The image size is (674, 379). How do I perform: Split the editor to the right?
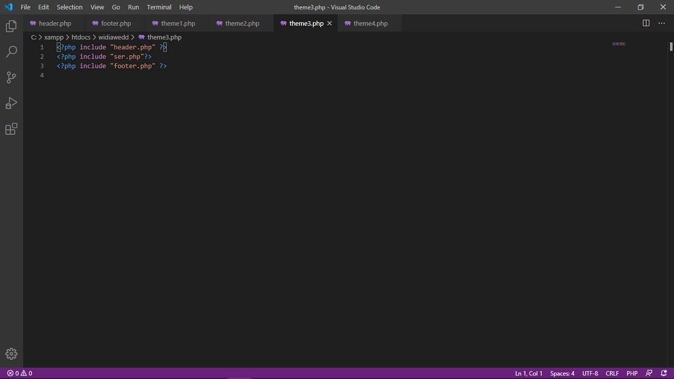tap(646, 23)
